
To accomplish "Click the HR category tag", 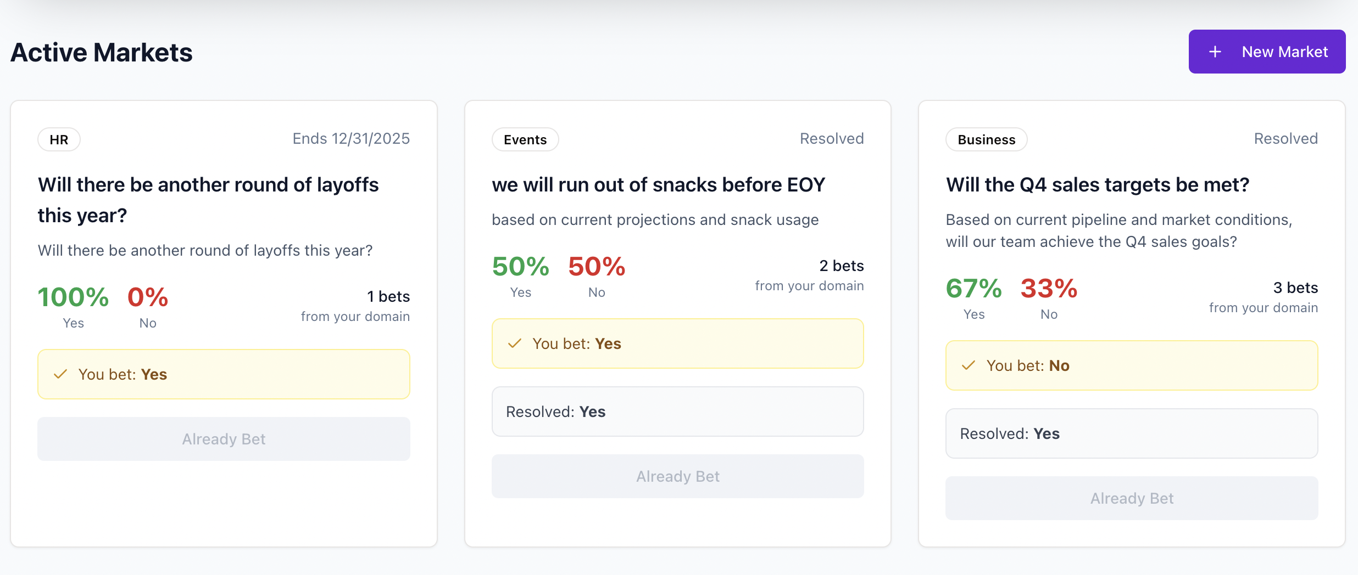I will tap(59, 139).
